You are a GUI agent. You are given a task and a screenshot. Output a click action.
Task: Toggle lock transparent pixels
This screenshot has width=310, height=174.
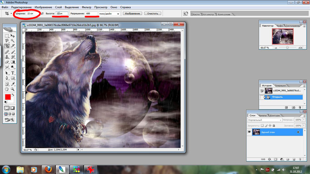[x=262, y=126]
